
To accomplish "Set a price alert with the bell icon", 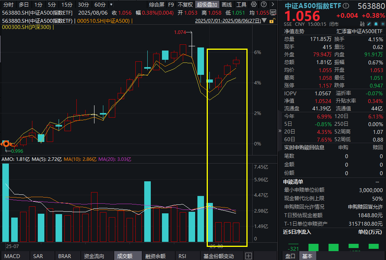I will pos(376,23).
